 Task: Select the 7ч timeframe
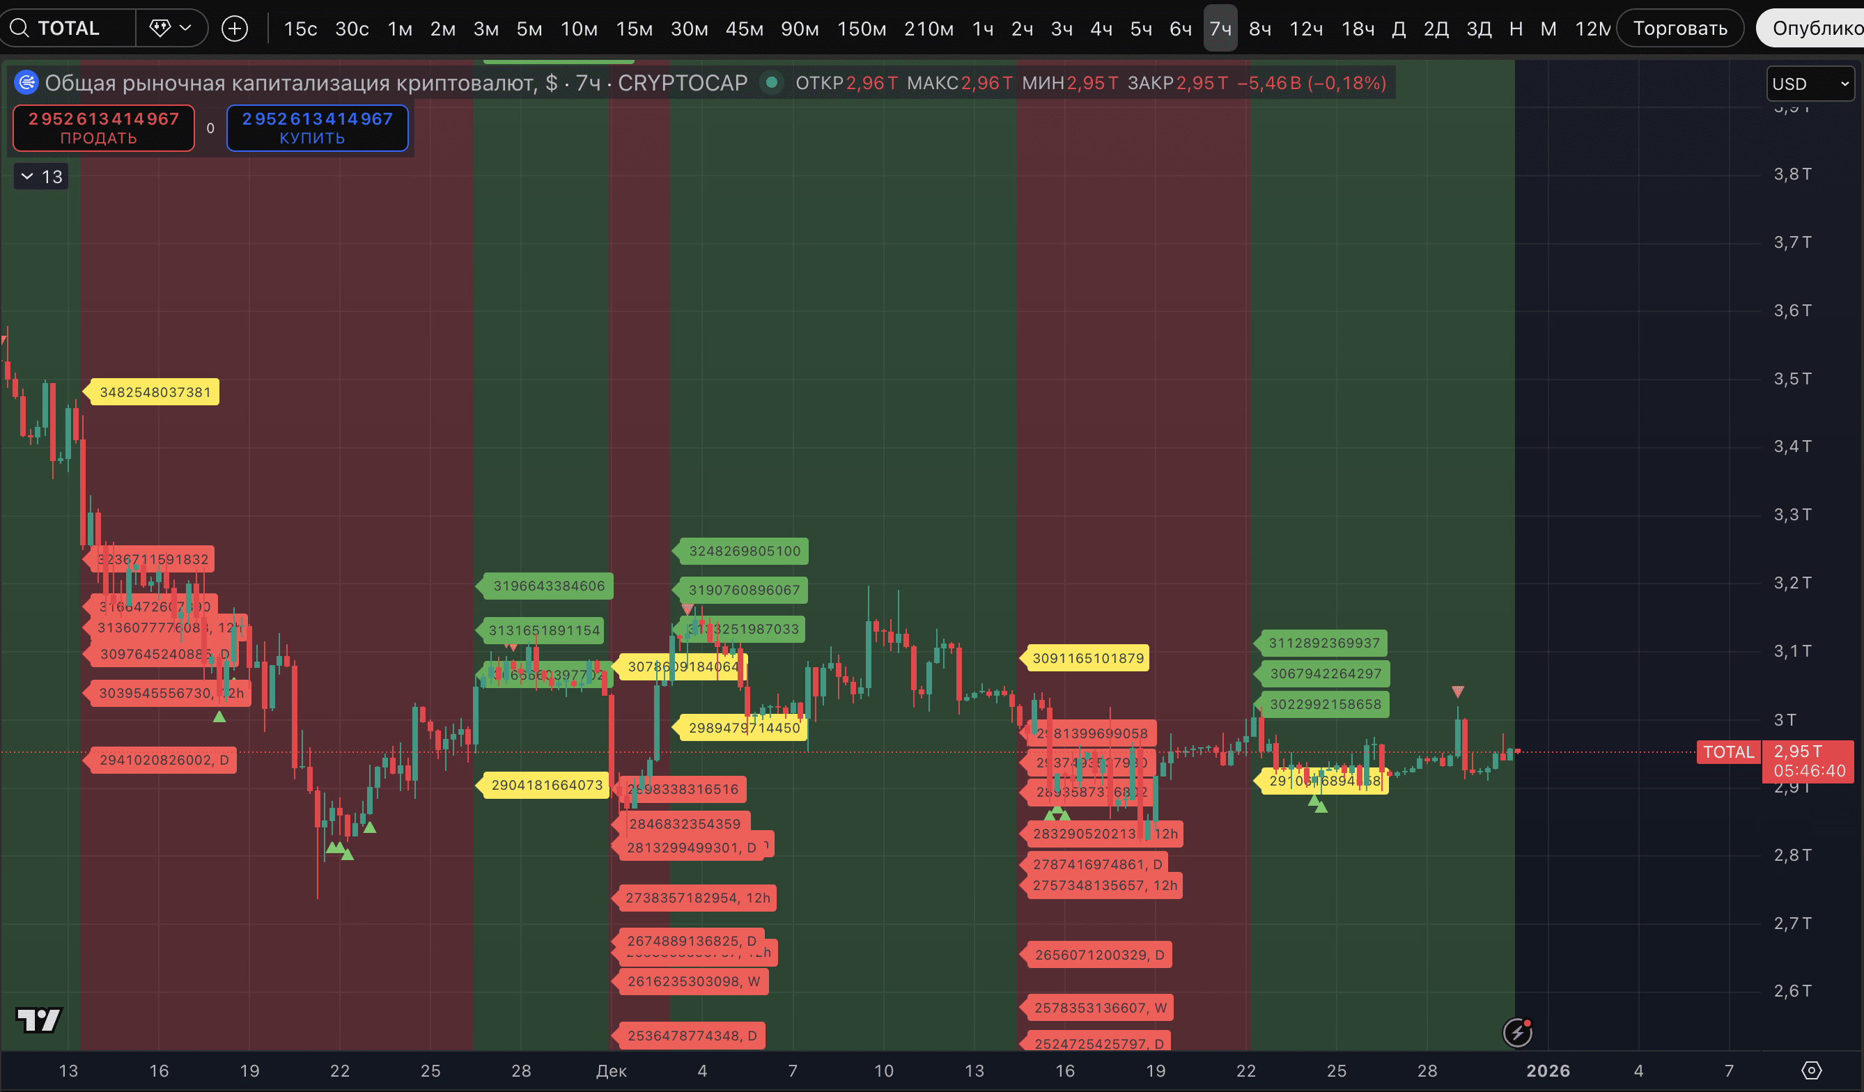coord(1220,28)
